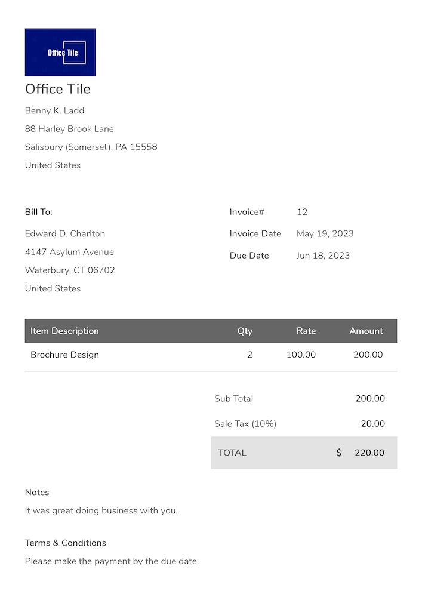Select the sender name Benny K. Ladd
This screenshot has height=597, width=422.
coord(54,110)
